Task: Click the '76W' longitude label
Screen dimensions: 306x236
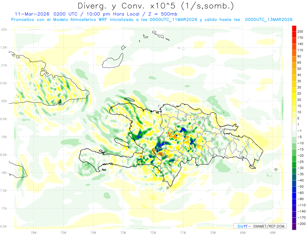Action: 33,233
